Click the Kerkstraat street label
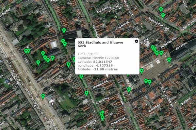Image resolution: width=196 pixels, height=130 pixels. [181, 46]
